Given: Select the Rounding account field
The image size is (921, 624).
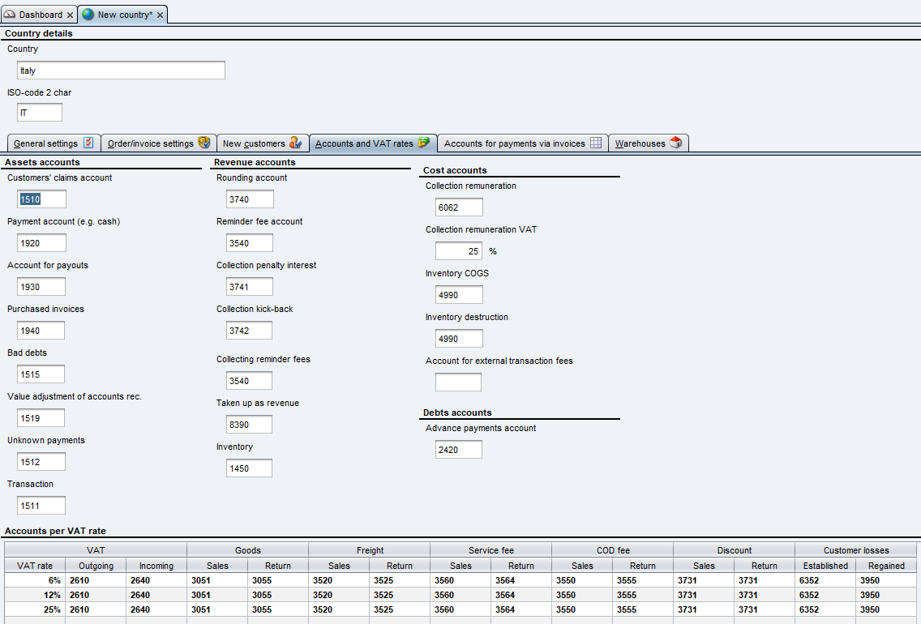Looking at the screenshot, I should tap(250, 199).
